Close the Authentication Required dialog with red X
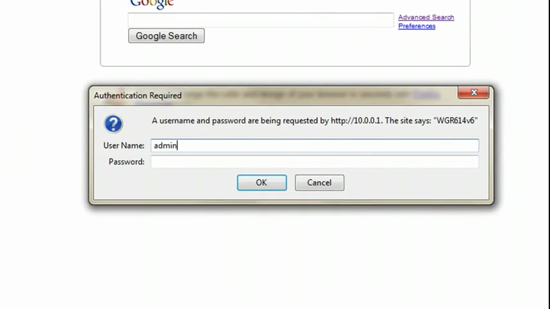The width and height of the screenshot is (550, 309). (x=473, y=93)
